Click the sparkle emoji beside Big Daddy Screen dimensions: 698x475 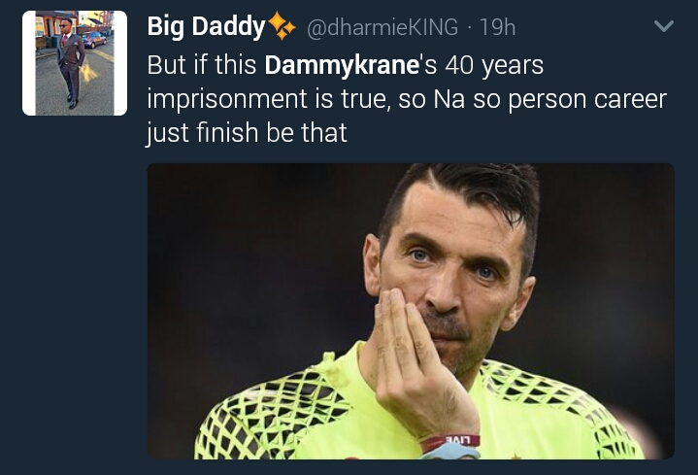click(283, 27)
